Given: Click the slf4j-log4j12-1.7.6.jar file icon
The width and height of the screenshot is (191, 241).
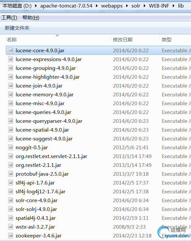Looking at the screenshot, I should (10, 191).
